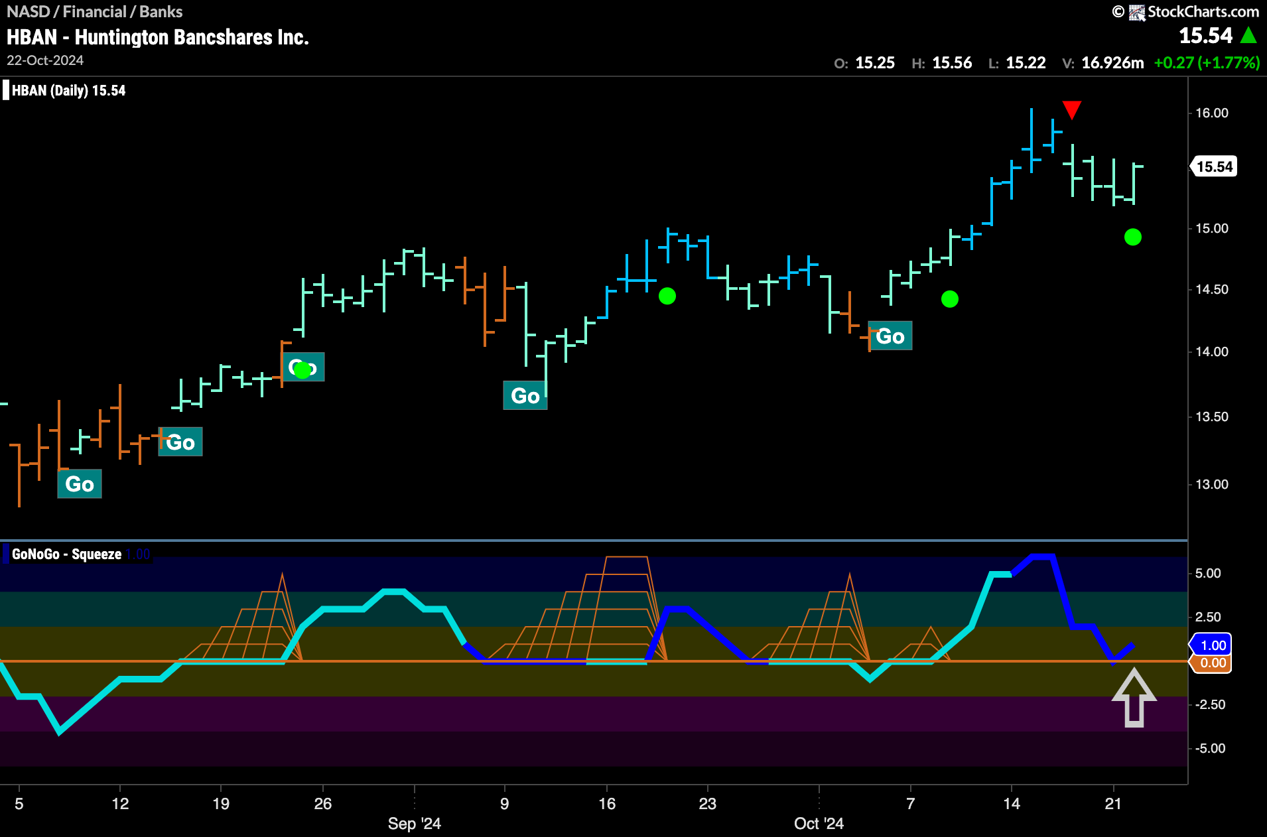Click the 21 date tick label
Viewport: 1267px width, 837px height.
click(x=1113, y=804)
